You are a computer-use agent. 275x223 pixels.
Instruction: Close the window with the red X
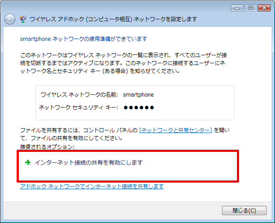point(264,8)
